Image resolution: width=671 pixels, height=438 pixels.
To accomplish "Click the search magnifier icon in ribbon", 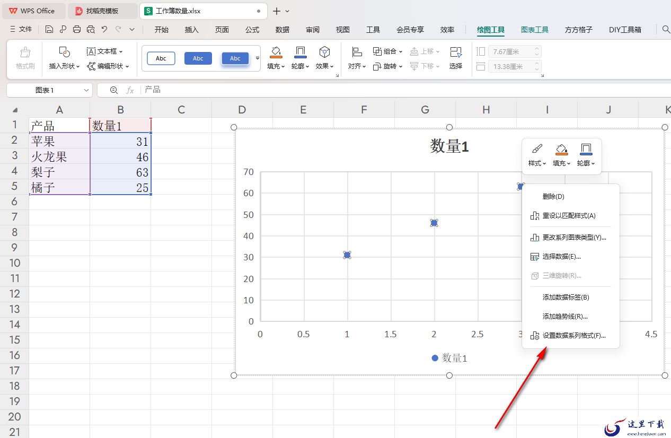I will [666, 30].
